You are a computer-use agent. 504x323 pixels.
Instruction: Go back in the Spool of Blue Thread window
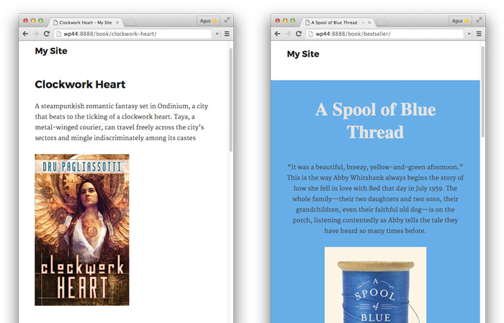(x=277, y=34)
